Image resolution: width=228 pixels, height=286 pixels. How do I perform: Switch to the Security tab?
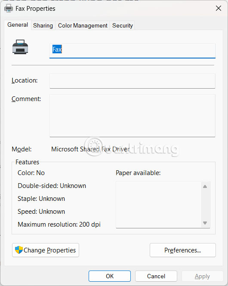(123, 25)
